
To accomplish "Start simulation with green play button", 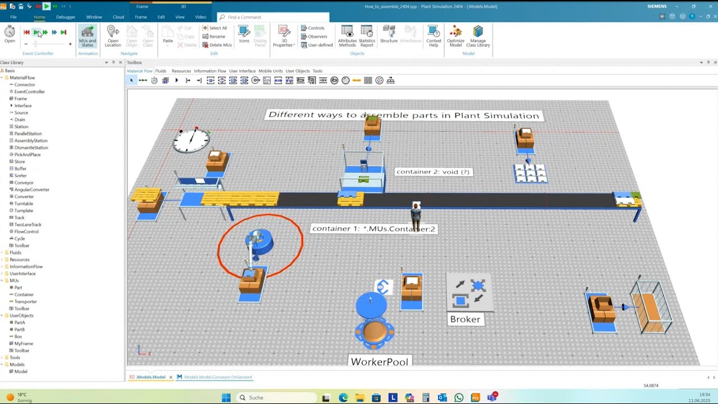I will (36, 33).
